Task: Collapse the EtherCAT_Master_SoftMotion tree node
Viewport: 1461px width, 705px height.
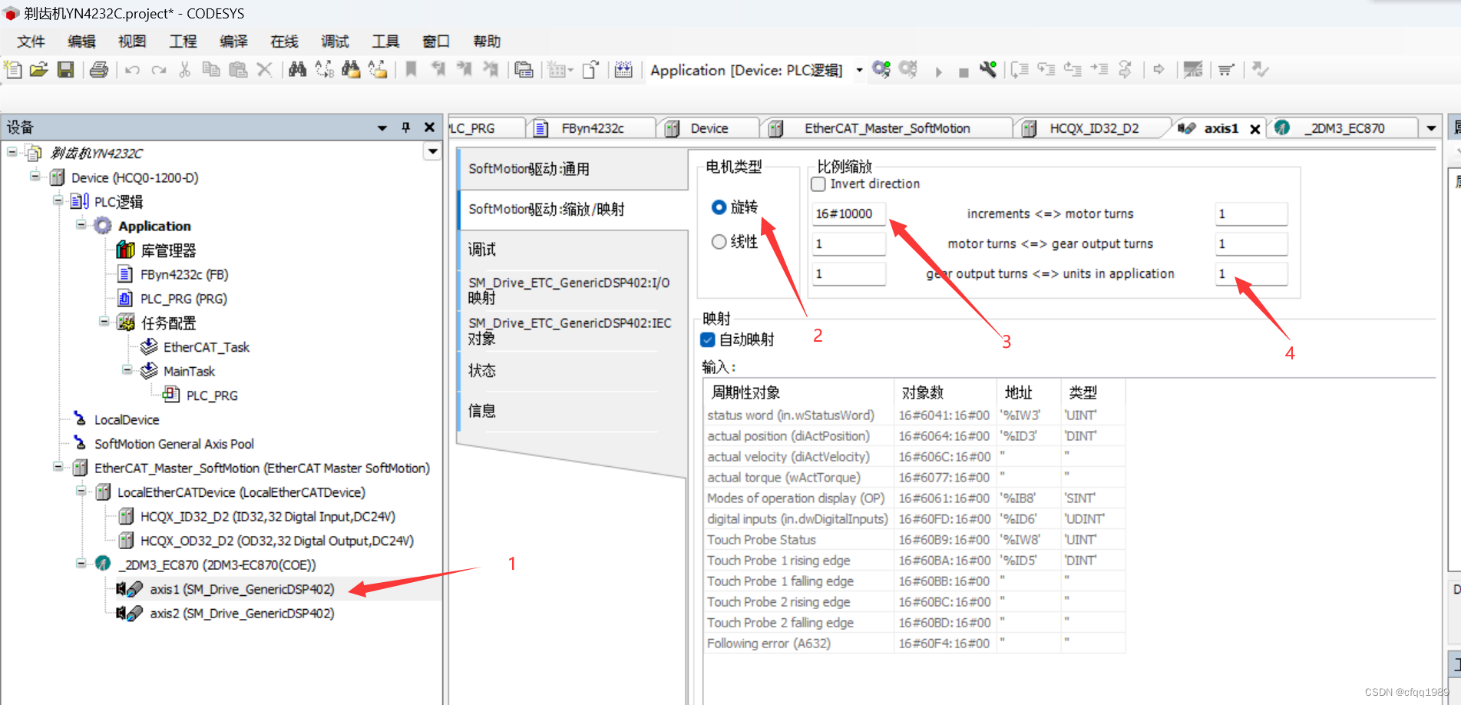Action: [57, 468]
